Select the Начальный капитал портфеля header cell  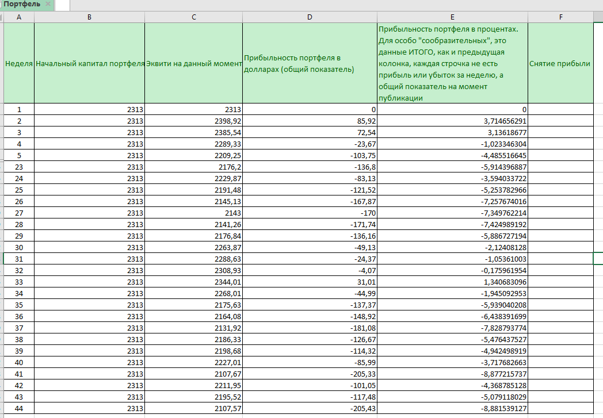(x=89, y=63)
